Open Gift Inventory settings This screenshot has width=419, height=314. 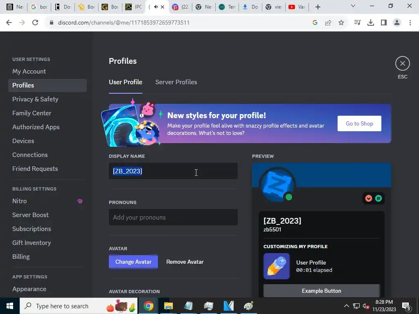pyautogui.click(x=47, y=242)
